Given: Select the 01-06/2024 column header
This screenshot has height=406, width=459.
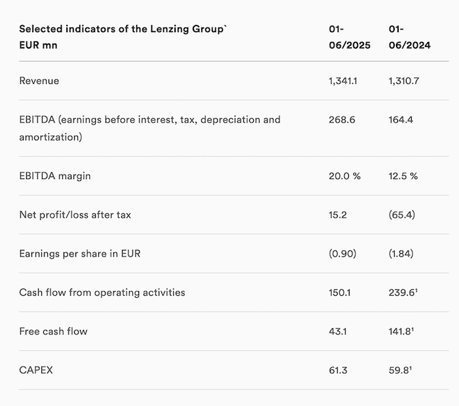Looking at the screenshot, I should pyautogui.click(x=410, y=37).
